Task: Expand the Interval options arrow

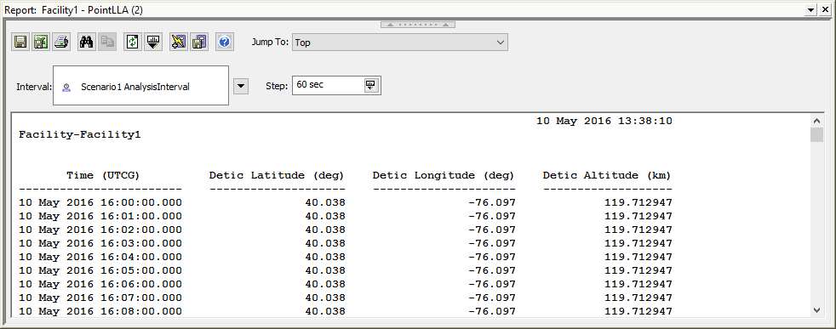Action: tap(242, 86)
